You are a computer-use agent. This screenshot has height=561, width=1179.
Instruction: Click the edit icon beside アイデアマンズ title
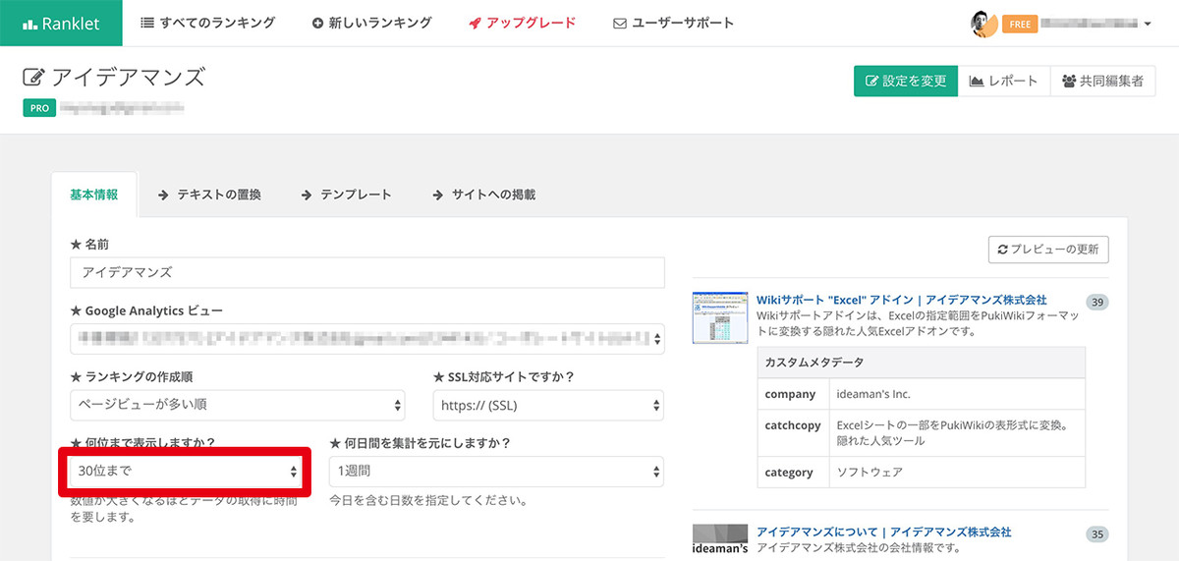click(x=33, y=78)
